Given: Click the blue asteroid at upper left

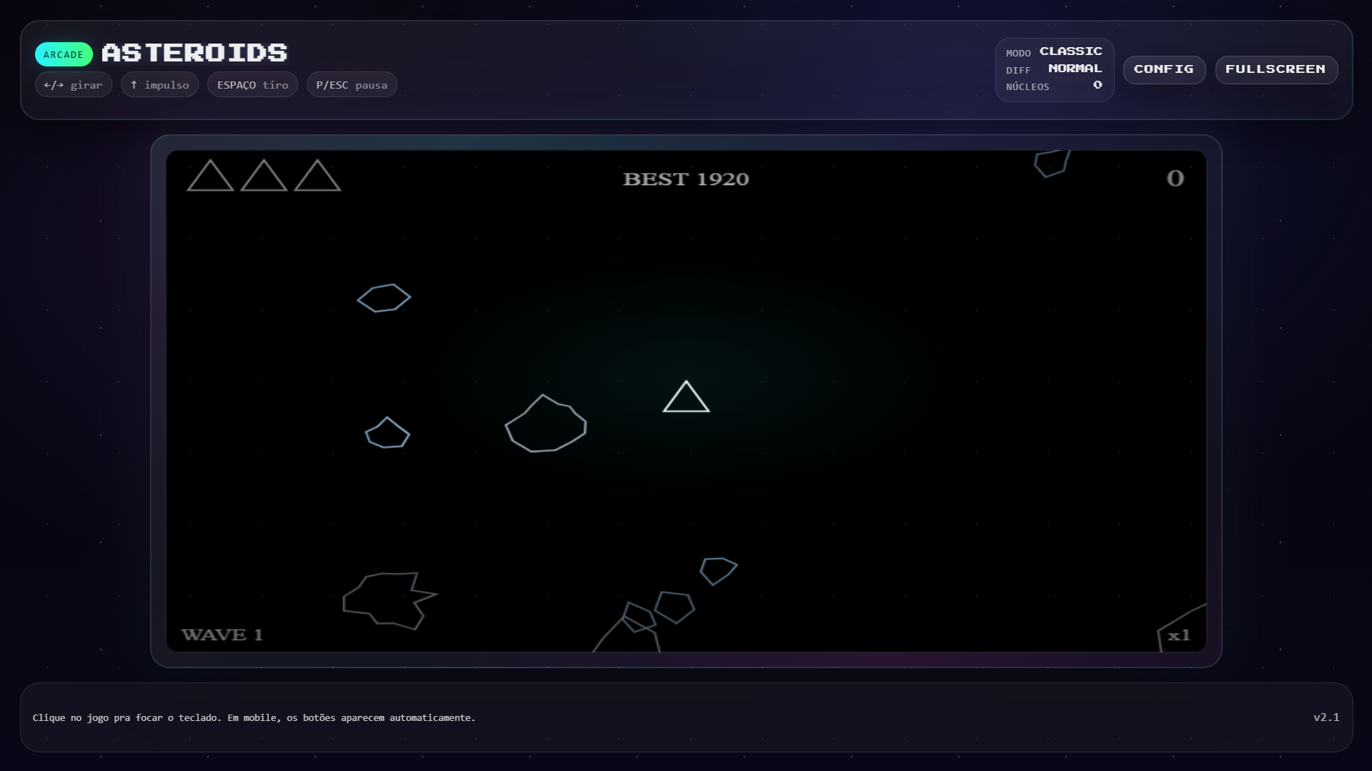Looking at the screenshot, I should (384, 298).
